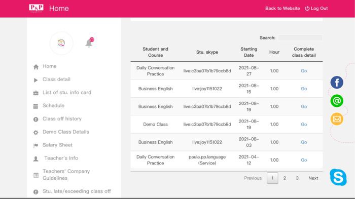Image resolution: width=355 pixels, height=199 pixels.
Task: Click the power icon next to Log Out
Action: coord(307,9)
